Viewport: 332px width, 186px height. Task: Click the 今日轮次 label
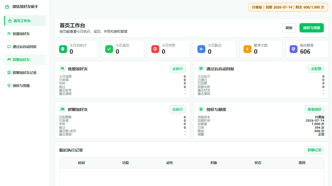point(204,76)
